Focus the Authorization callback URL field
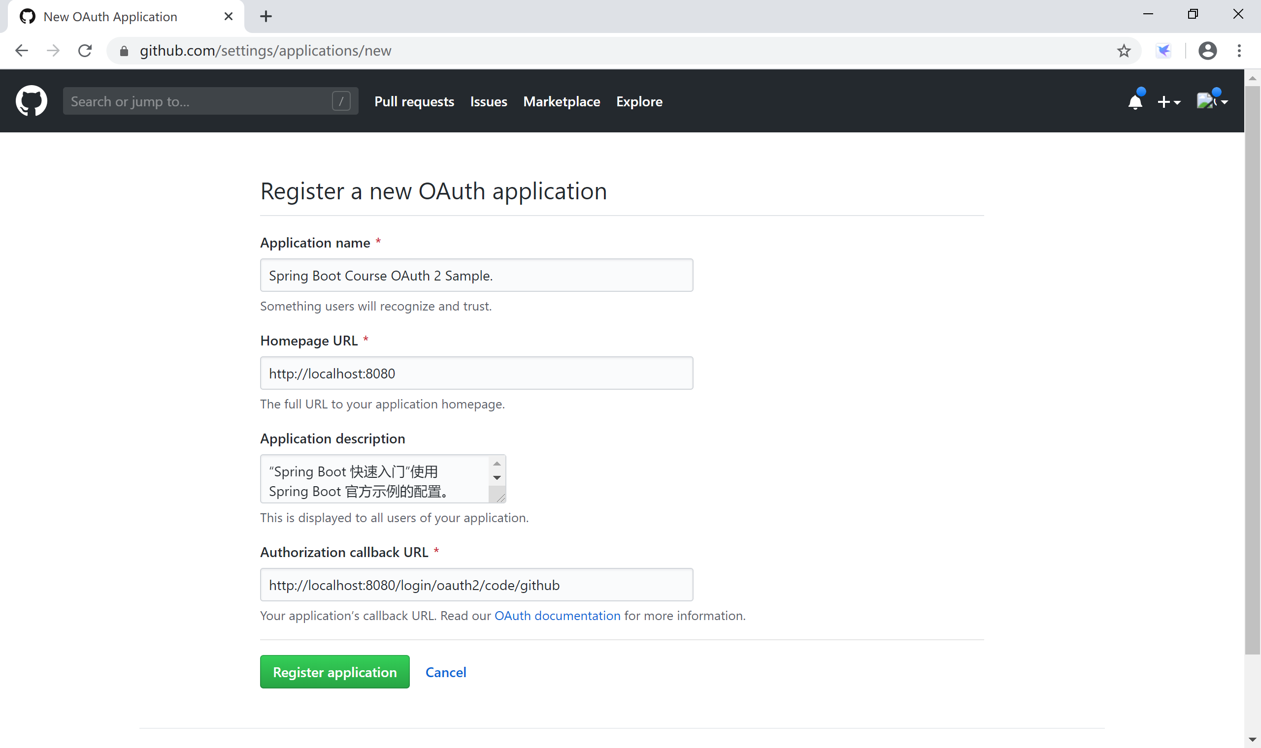 click(476, 585)
